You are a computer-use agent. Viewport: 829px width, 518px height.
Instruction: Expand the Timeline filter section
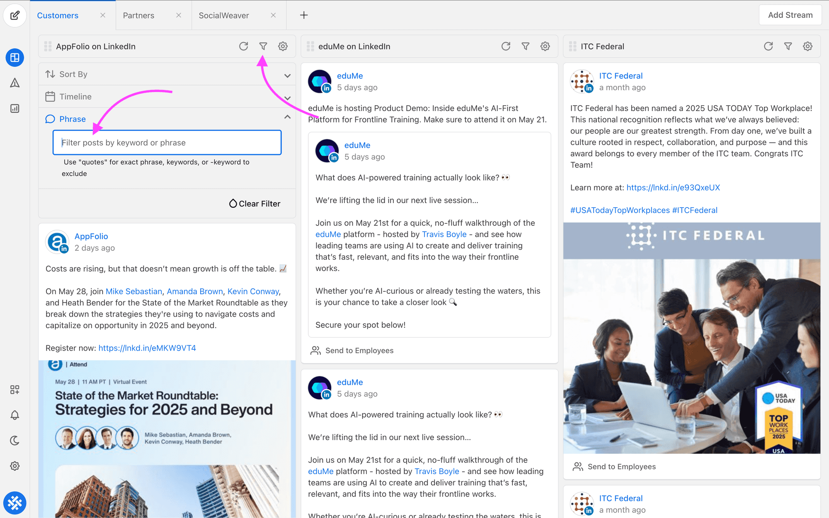(287, 98)
